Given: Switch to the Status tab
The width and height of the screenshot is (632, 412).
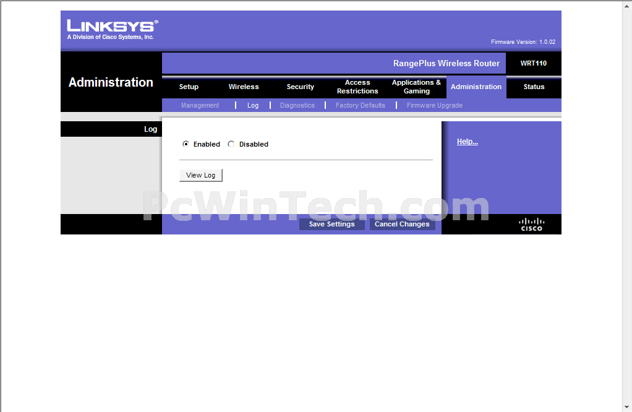Looking at the screenshot, I should coord(534,87).
